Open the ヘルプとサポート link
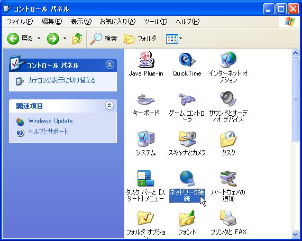302x241 pixels. 48,132
